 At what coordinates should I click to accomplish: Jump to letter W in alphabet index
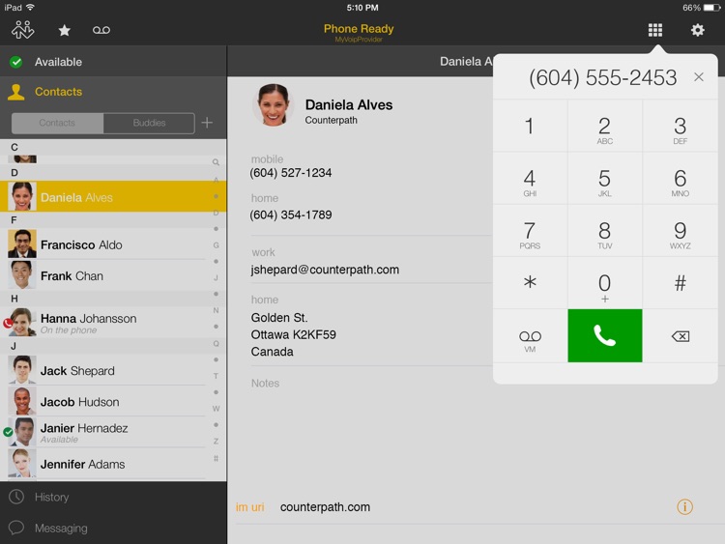pyautogui.click(x=216, y=409)
